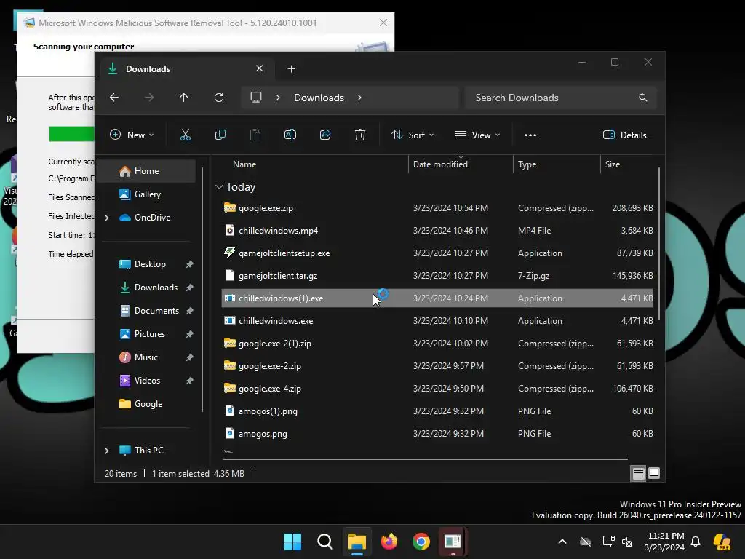Add a new File Explorer tab
Screen dimensions: 745x559
291,69
